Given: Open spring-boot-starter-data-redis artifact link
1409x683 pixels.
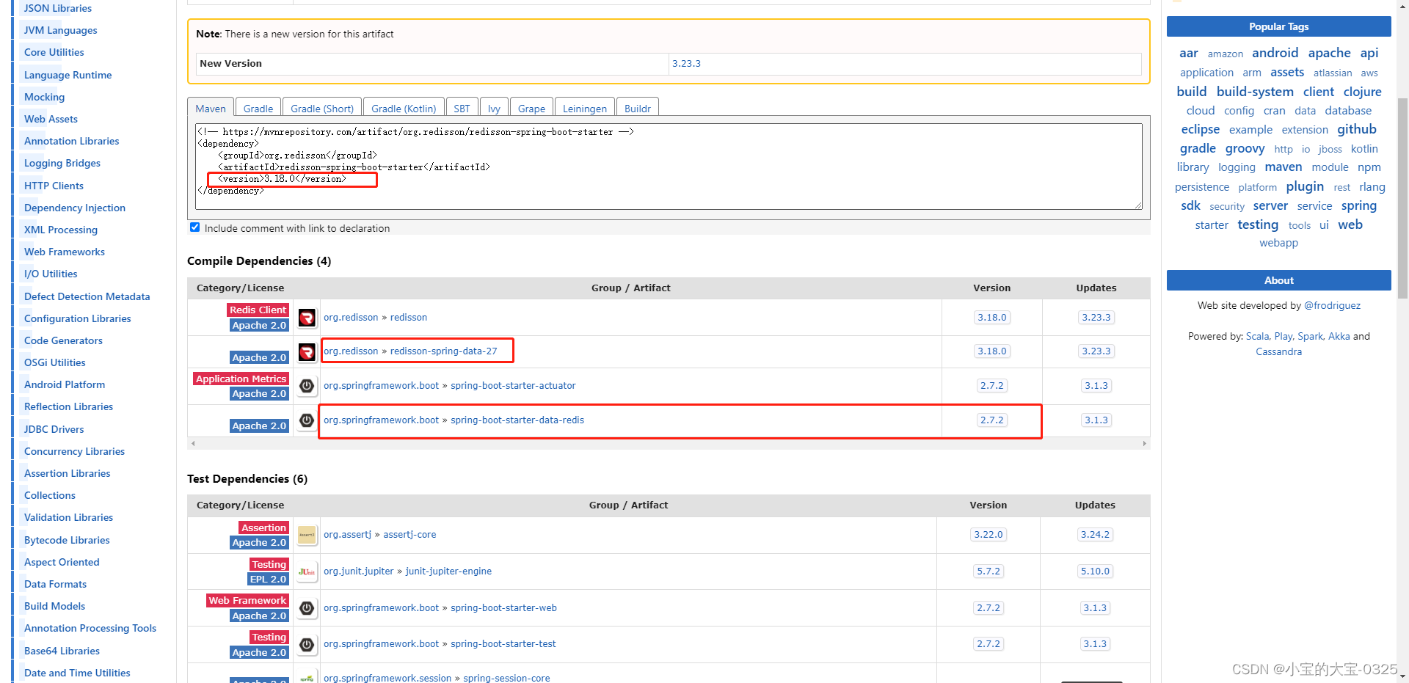Looking at the screenshot, I should tap(517, 420).
